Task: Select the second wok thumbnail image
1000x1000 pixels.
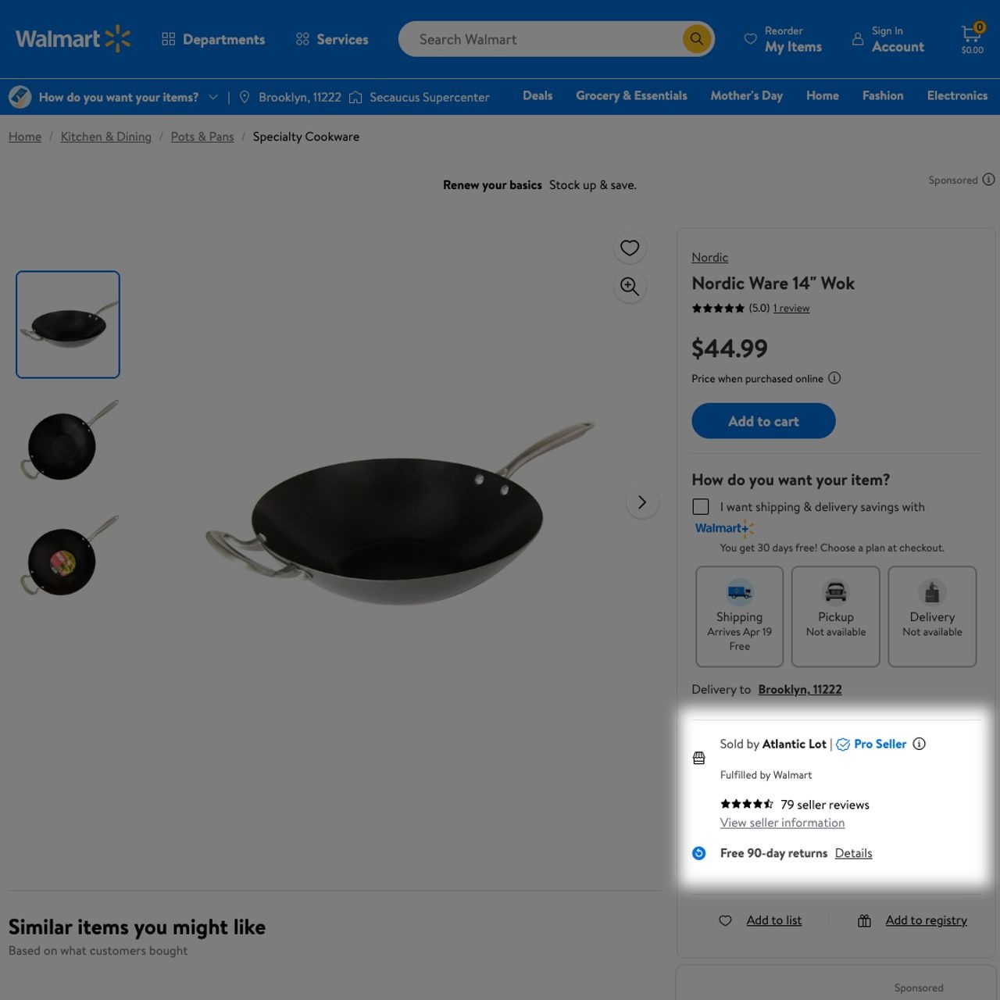Action: tap(68, 441)
